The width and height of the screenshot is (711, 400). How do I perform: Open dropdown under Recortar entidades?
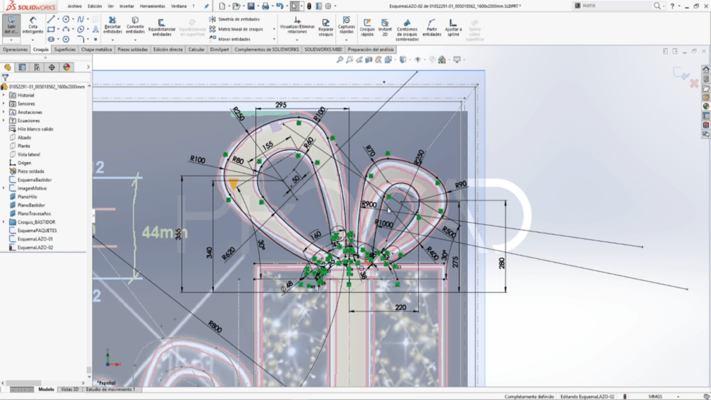112,40
